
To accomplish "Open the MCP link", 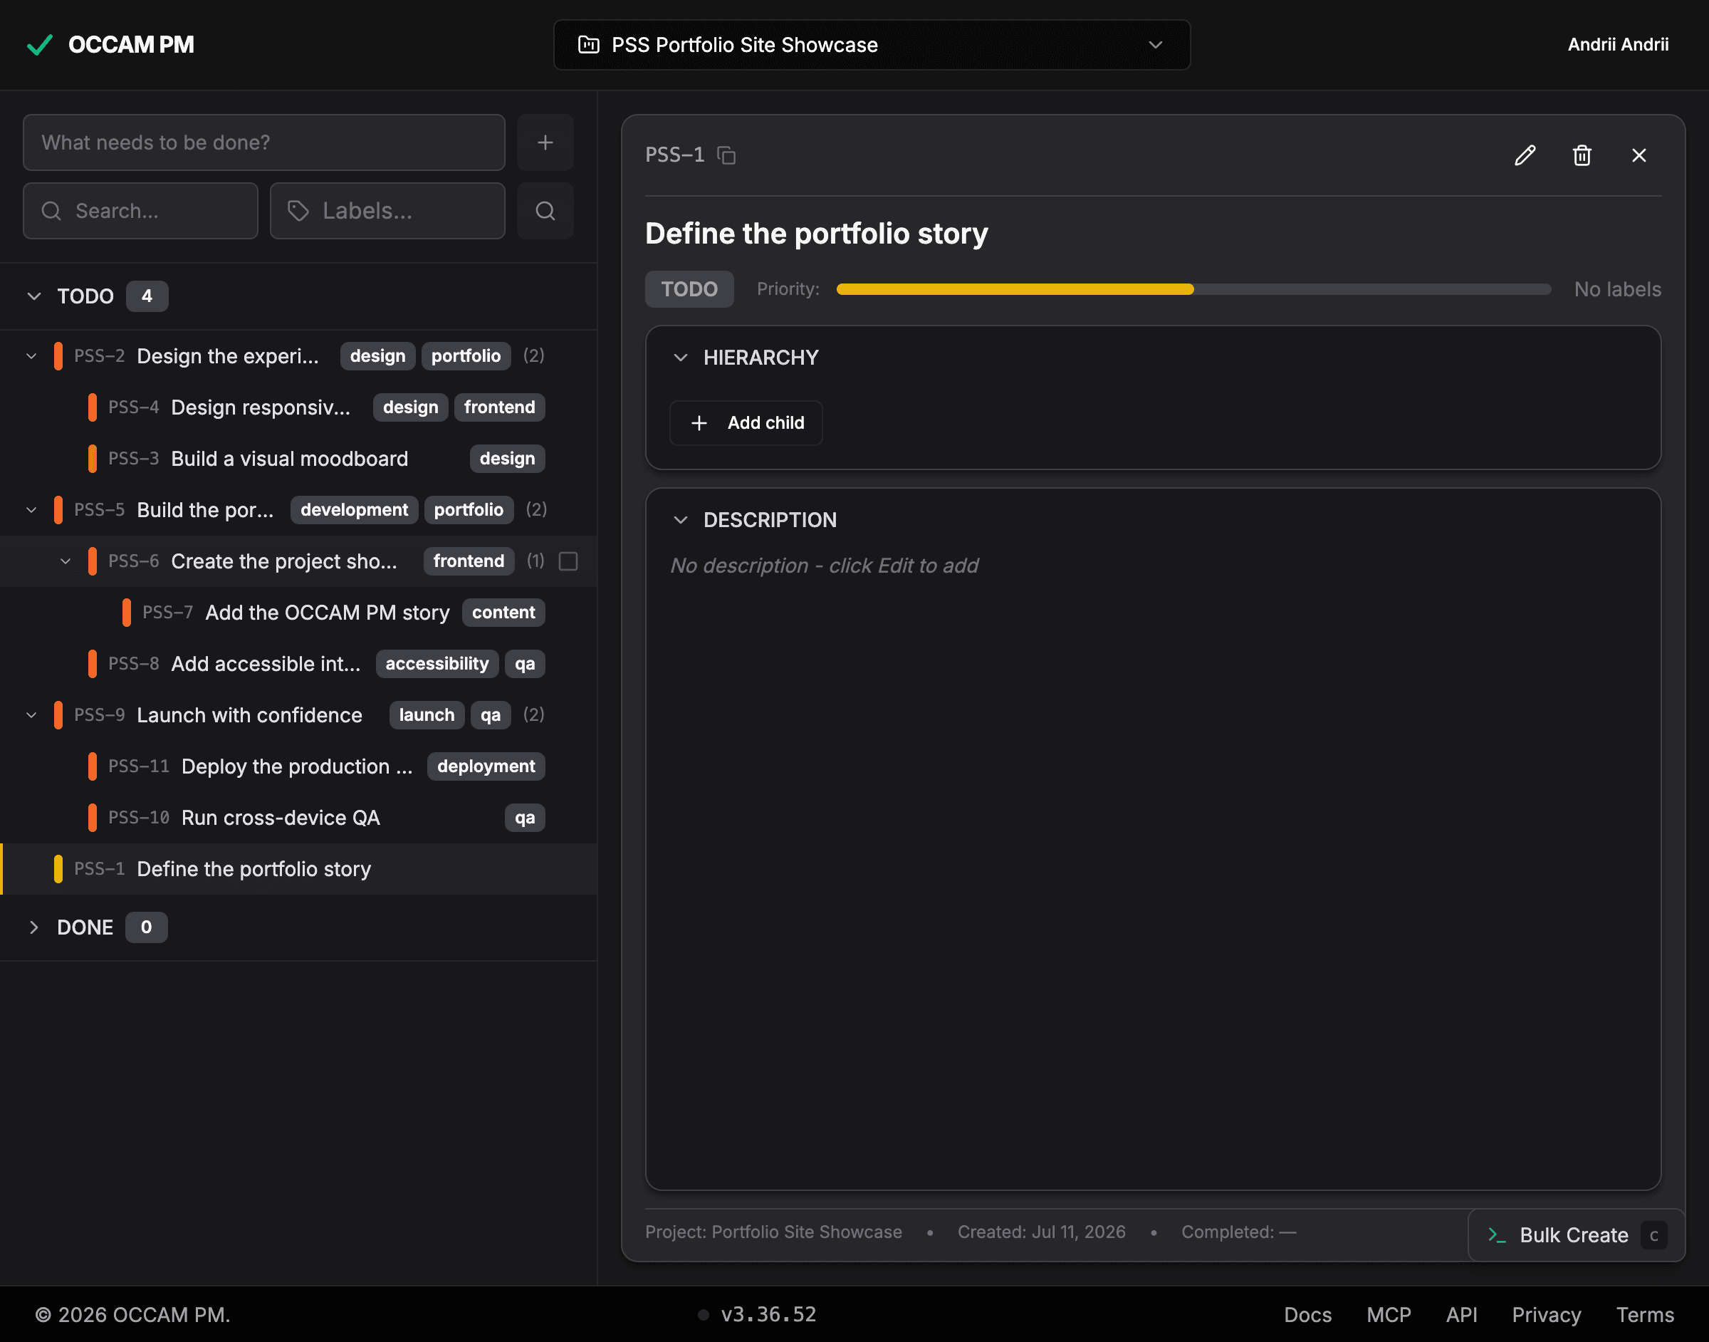I will coord(1389,1314).
